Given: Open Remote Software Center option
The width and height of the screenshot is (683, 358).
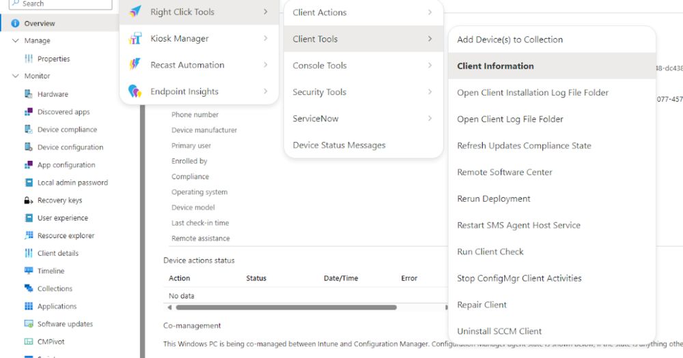Looking at the screenshot, I should [x=552, y=173].
